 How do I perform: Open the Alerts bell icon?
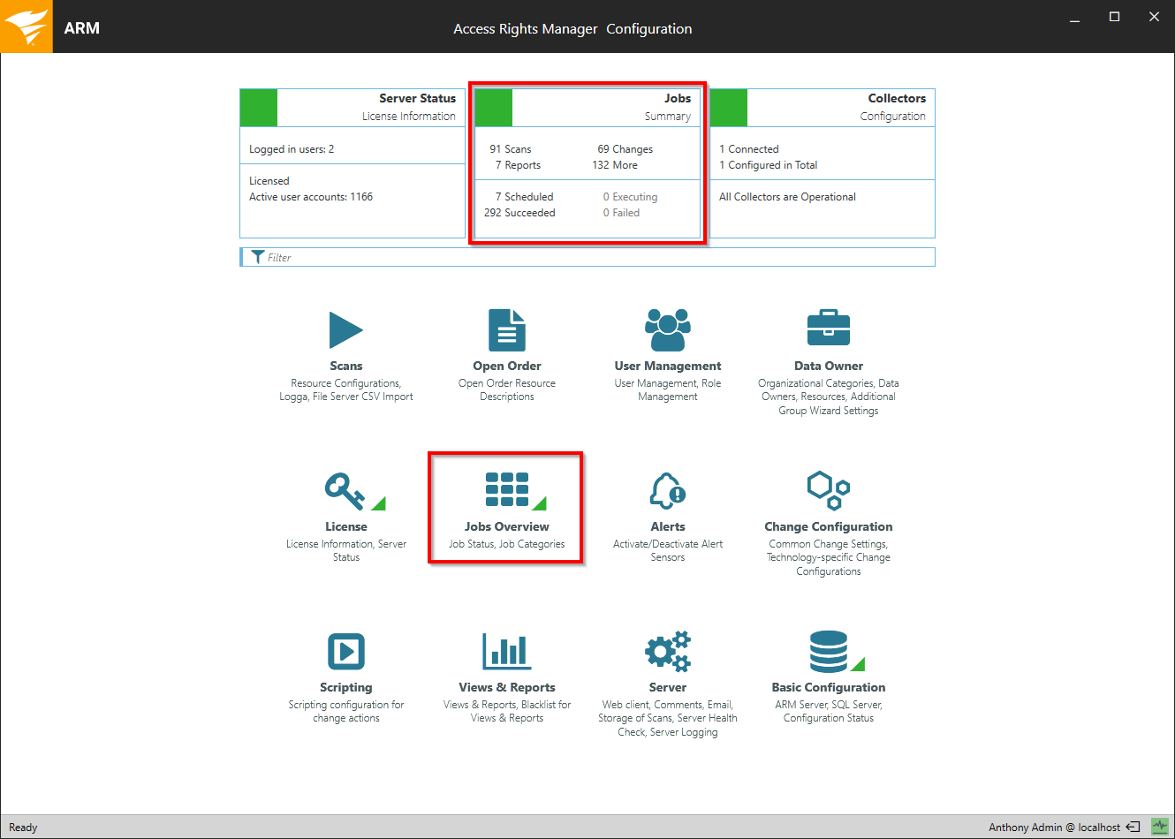tap(667, 491)
